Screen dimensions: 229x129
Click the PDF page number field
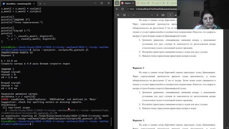coord(170,15)
